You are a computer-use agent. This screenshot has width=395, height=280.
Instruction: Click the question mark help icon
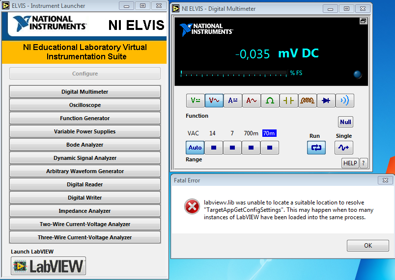click(x=363, y=163)
